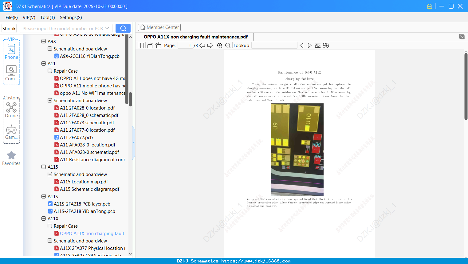Click the blue search button
Screen dimensions: 468x264
[123, 28]
